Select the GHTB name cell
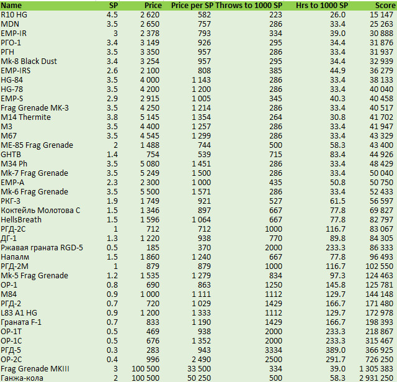Viewport: 397px width, 382px height. [x=11, y=155]
